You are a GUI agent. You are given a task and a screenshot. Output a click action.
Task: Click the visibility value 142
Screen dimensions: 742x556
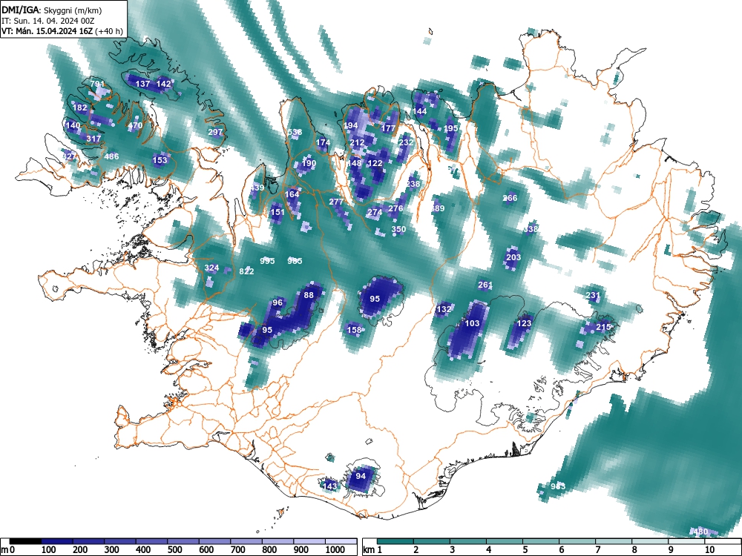[x=163, y=84]
